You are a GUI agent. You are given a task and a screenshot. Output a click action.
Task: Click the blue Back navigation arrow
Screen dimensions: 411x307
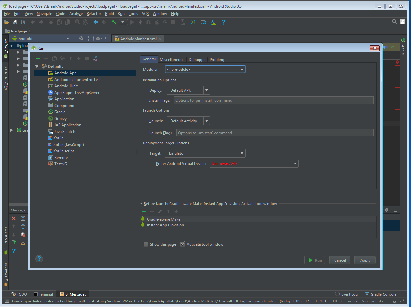pyautogui.click(x=96, y=22)
